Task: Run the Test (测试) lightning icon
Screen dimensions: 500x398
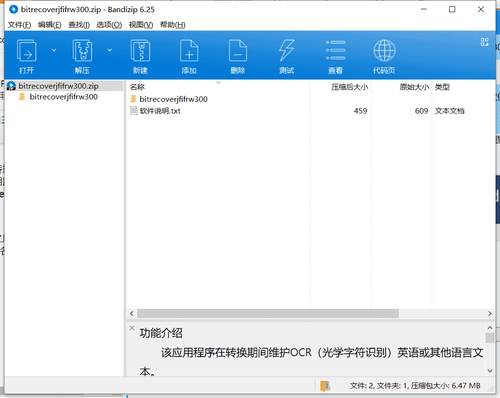Action: click(x=287, y=51)
